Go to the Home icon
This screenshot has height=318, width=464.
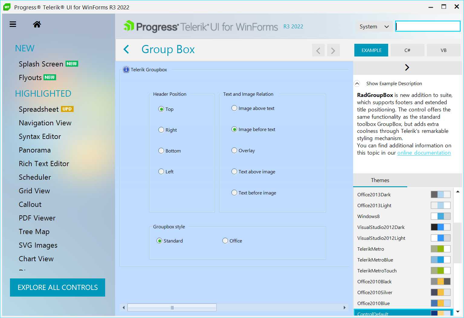tap(37, 24)
